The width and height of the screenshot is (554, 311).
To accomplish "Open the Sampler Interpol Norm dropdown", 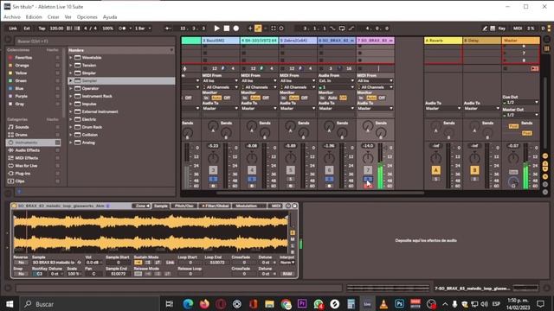I will 287,263.
